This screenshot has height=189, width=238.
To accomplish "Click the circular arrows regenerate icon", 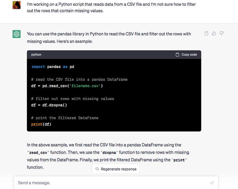I will pos(97,169).
